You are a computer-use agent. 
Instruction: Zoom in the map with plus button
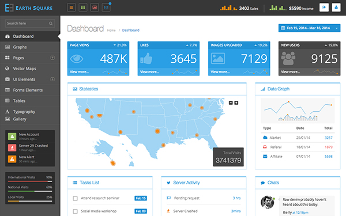(x=236, y=103)
